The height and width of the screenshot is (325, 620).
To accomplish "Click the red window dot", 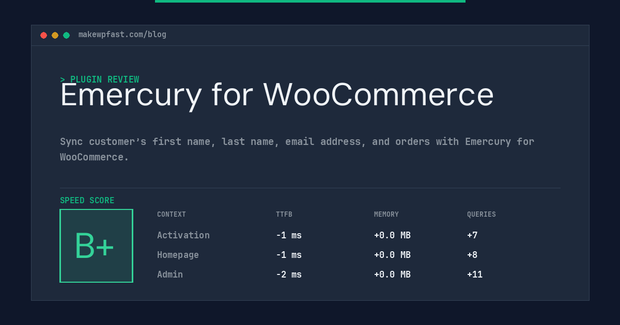I will pyautogui.click(x=43, y=35).
